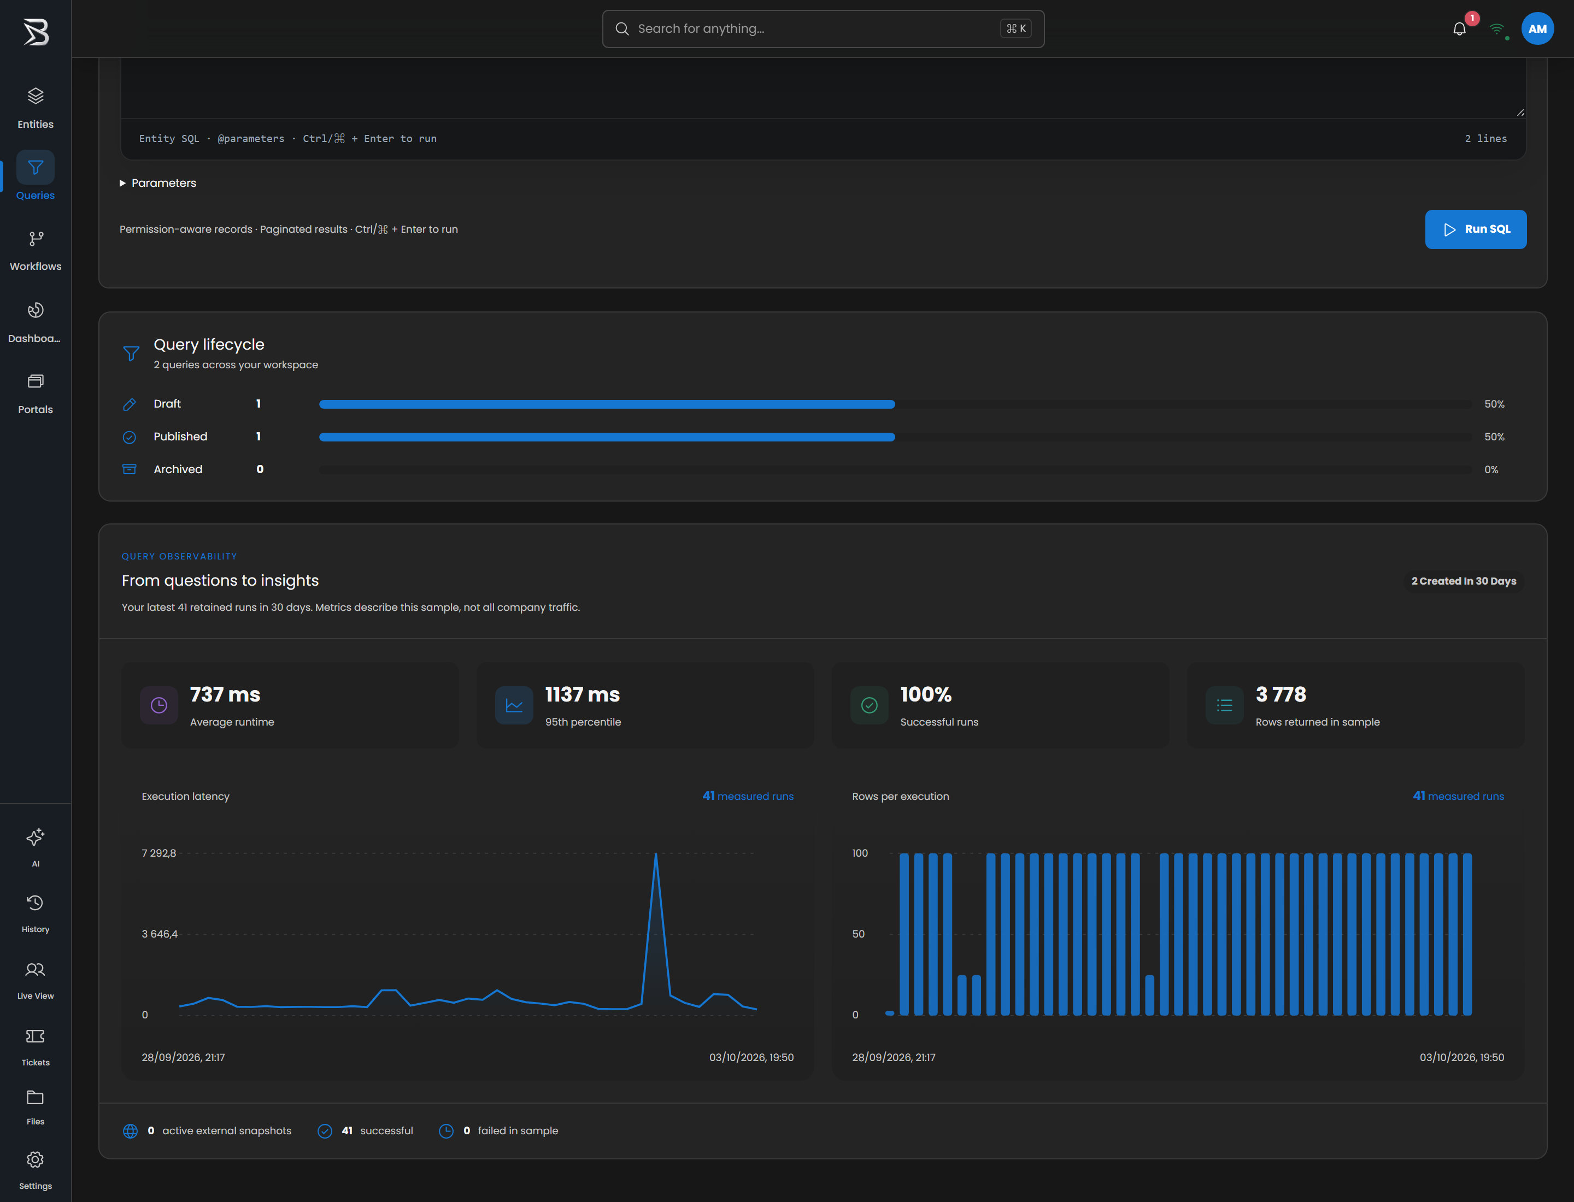This screenshot has width=1574, height=1202.
Task: Click the Archived box icon
Action: (x=130, y=469)
